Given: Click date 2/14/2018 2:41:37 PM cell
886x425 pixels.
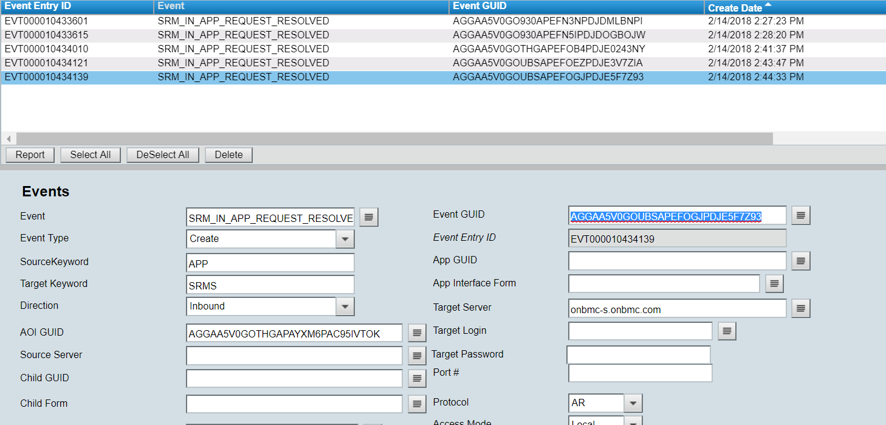Looking at the screenshot, I should point(756,49).
